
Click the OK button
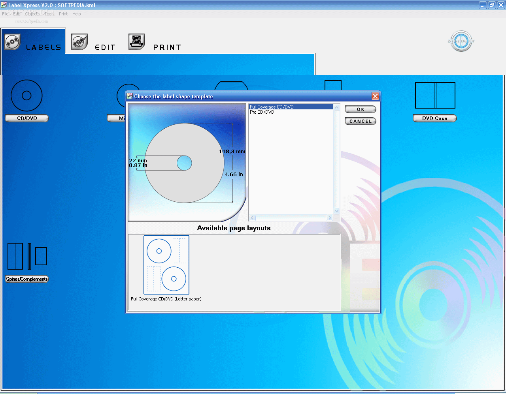(360, 109)
